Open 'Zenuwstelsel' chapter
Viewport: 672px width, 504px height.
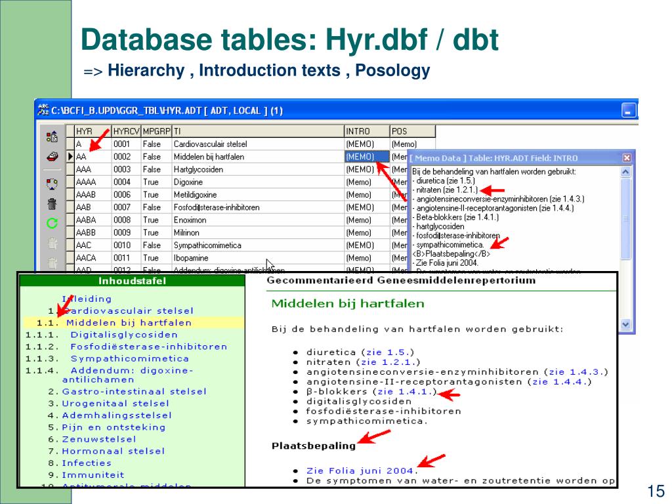(x=99, y=439)
